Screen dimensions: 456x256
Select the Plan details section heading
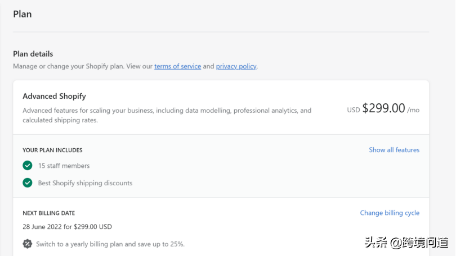coord(33,54)
